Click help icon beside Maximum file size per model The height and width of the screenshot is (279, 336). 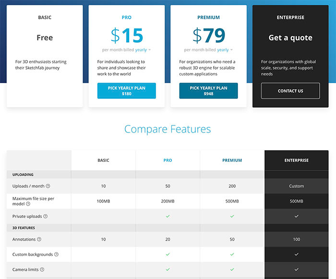tap(28, 204)
